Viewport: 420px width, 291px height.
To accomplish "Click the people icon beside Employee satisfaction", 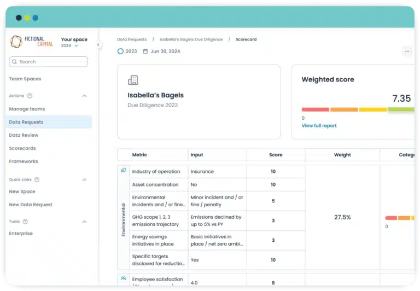I will point(123,278).
